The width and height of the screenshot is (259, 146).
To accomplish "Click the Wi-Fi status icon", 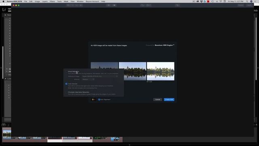I will (x=221, y=1).
